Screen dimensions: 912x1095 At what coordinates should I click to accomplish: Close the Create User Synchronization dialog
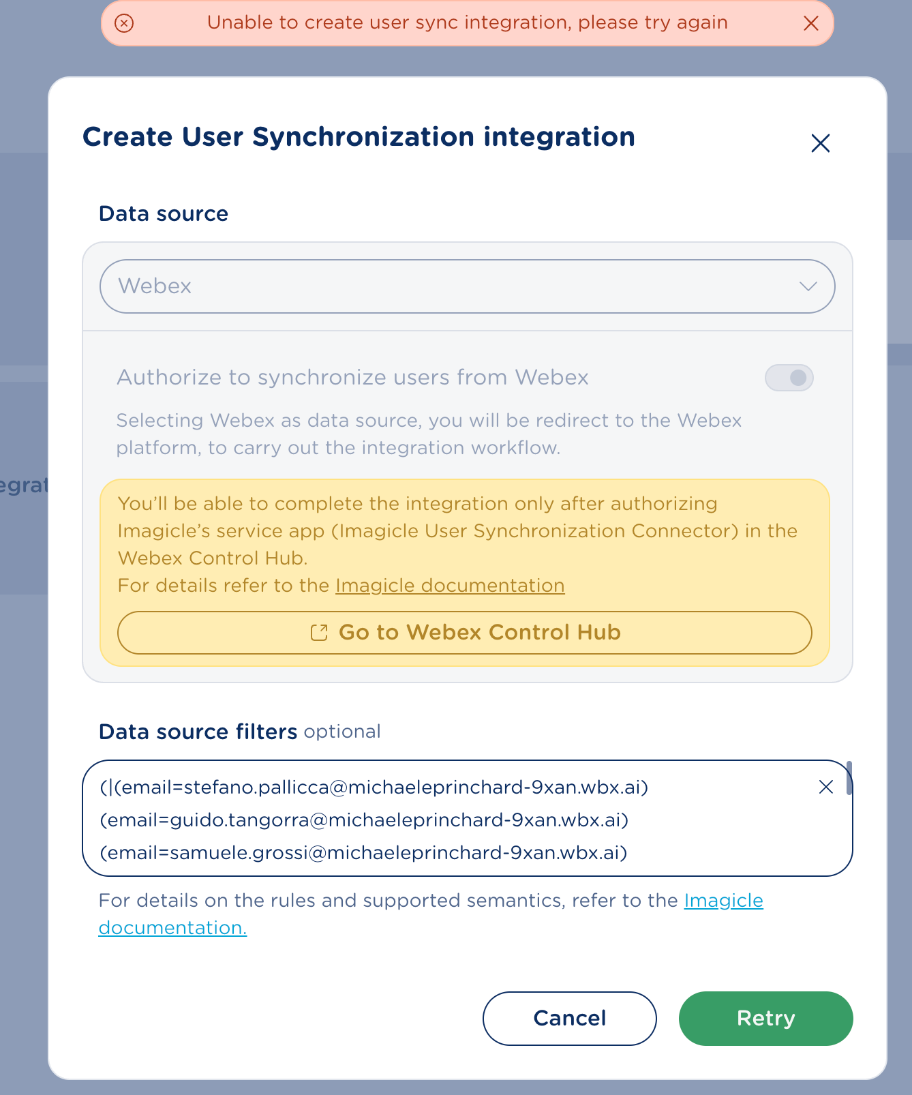820,143
